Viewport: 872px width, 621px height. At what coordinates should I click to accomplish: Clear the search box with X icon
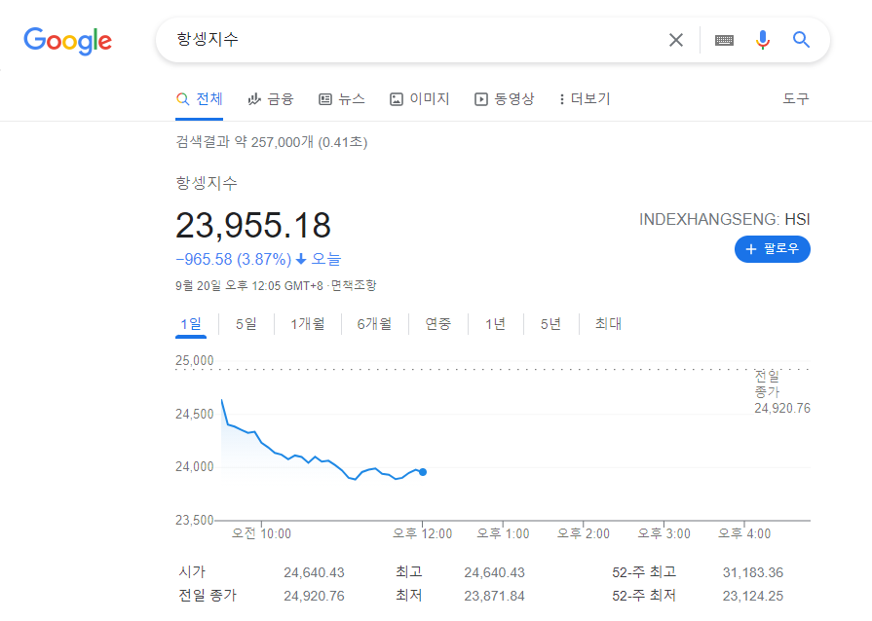click(x=675, y=40)
